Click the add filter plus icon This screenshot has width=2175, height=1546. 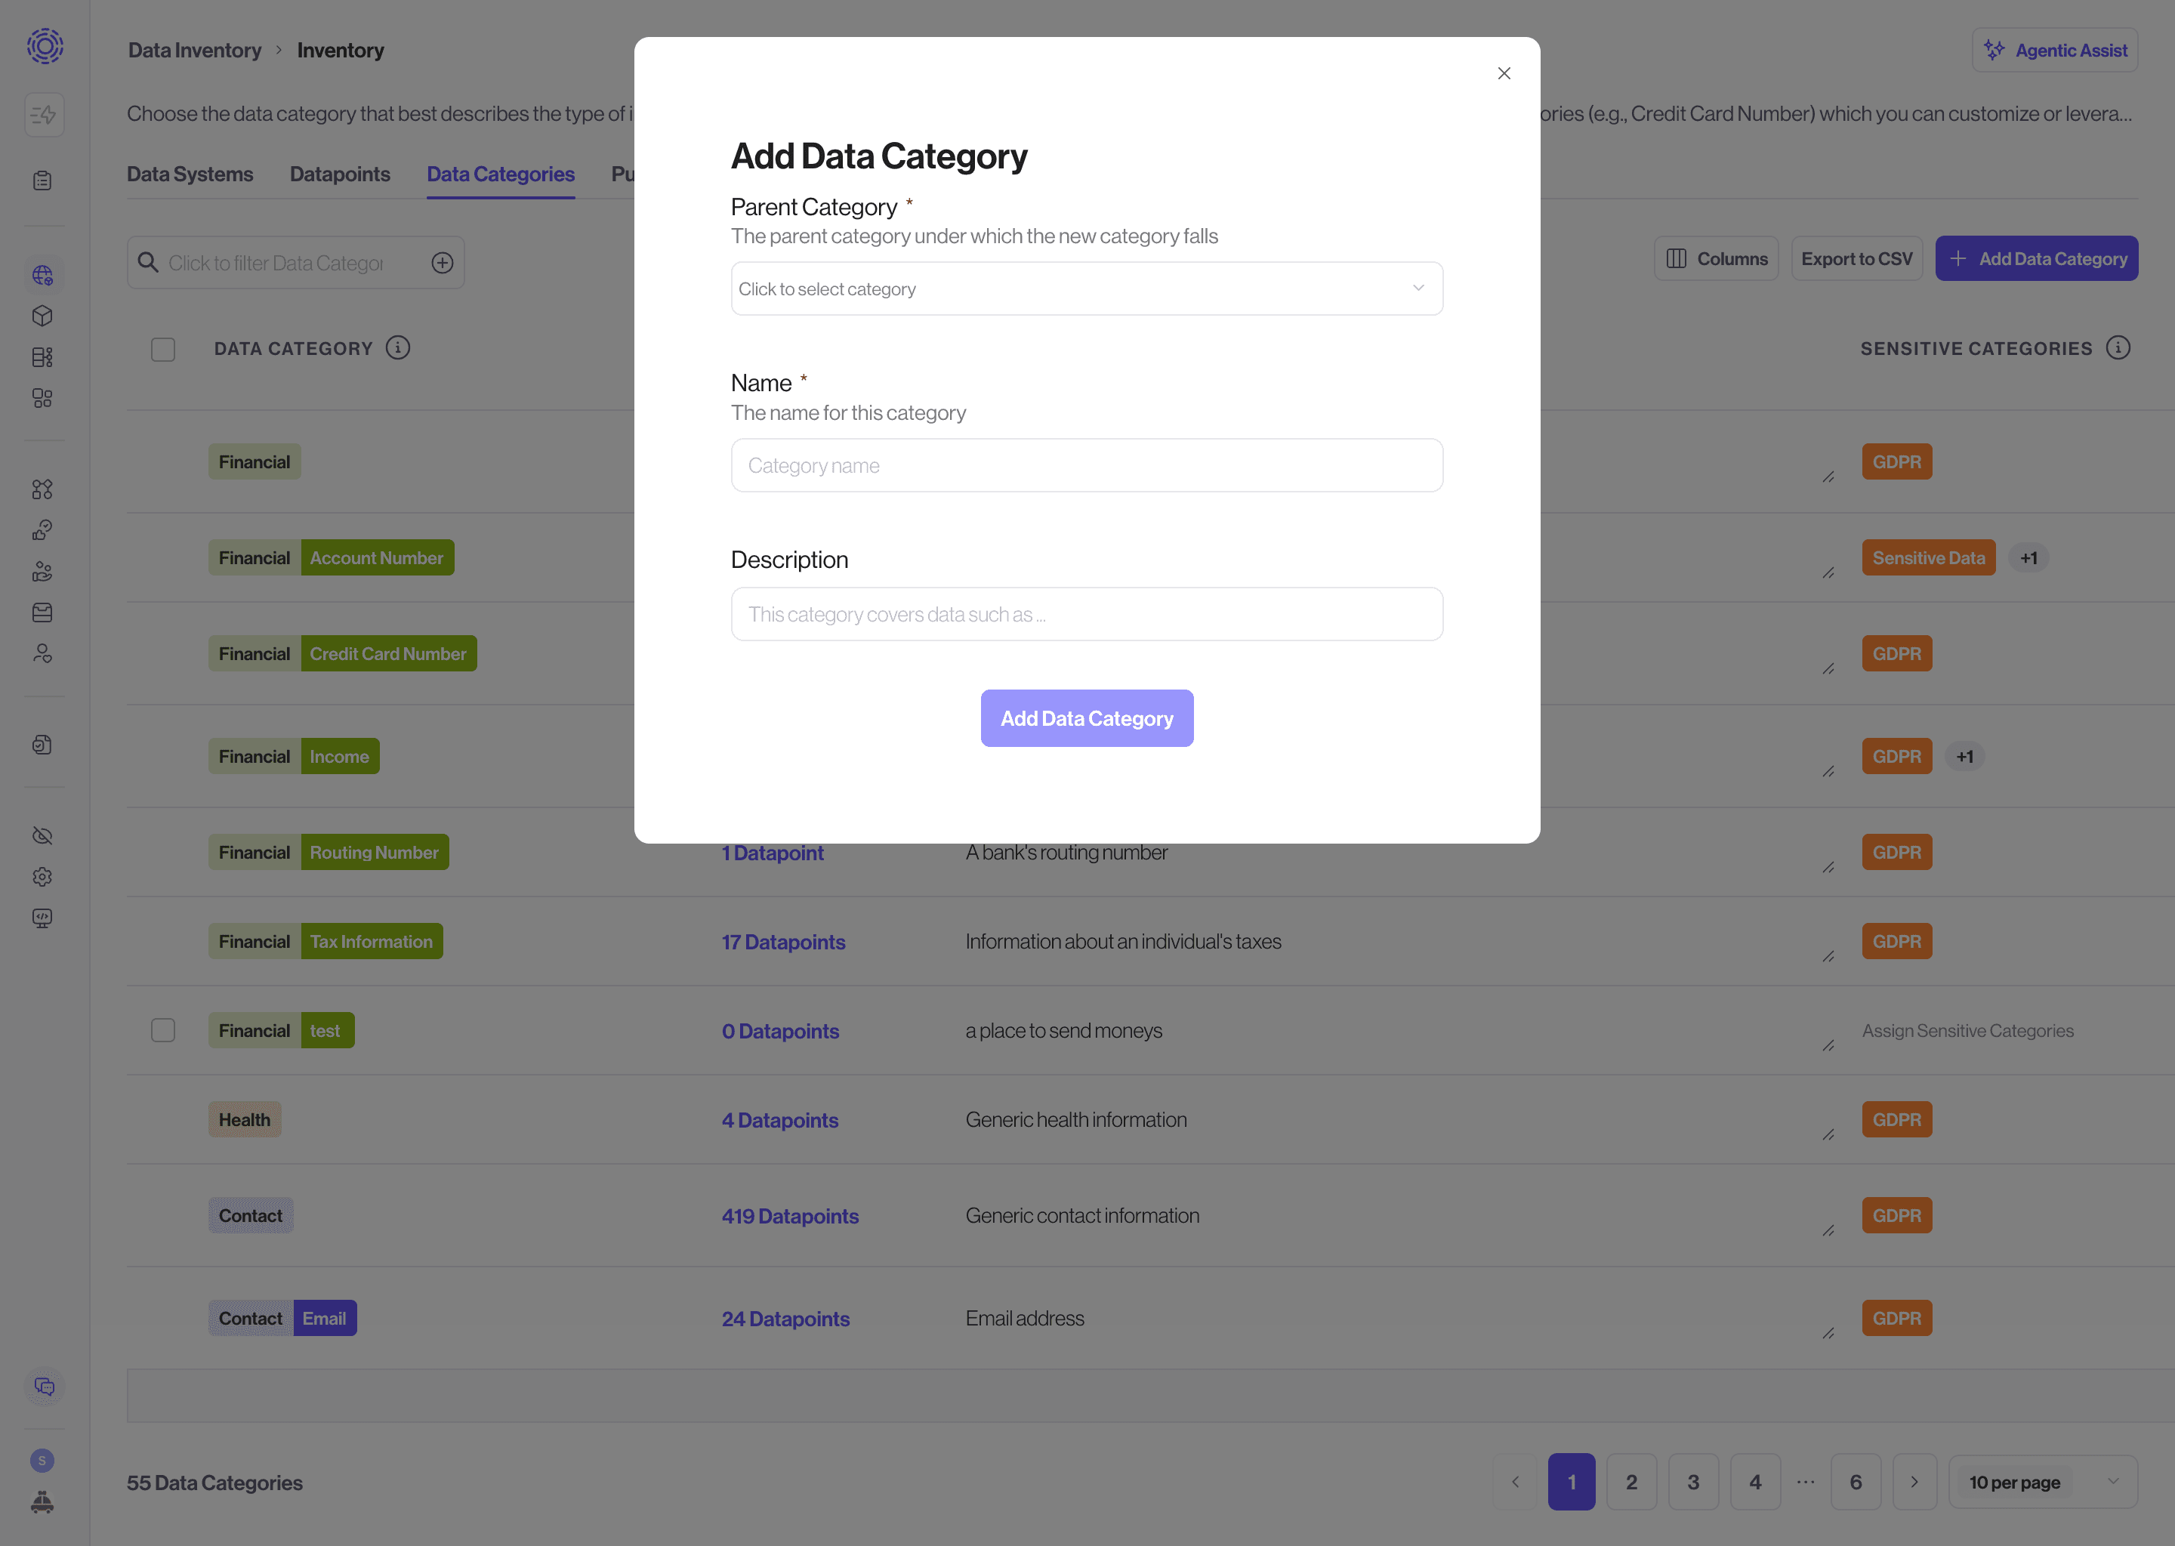[x=443, y=263]
